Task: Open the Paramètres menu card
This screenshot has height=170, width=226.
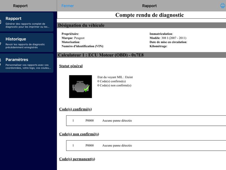Action: coord(27,63)
